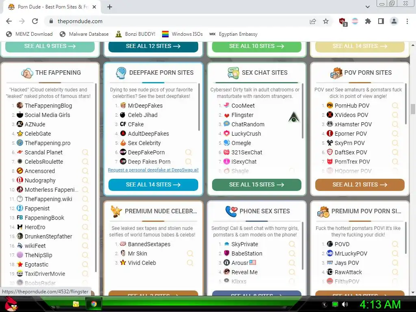
Task: Open MEMZ Download bookmark
Action: pos(29,34)
